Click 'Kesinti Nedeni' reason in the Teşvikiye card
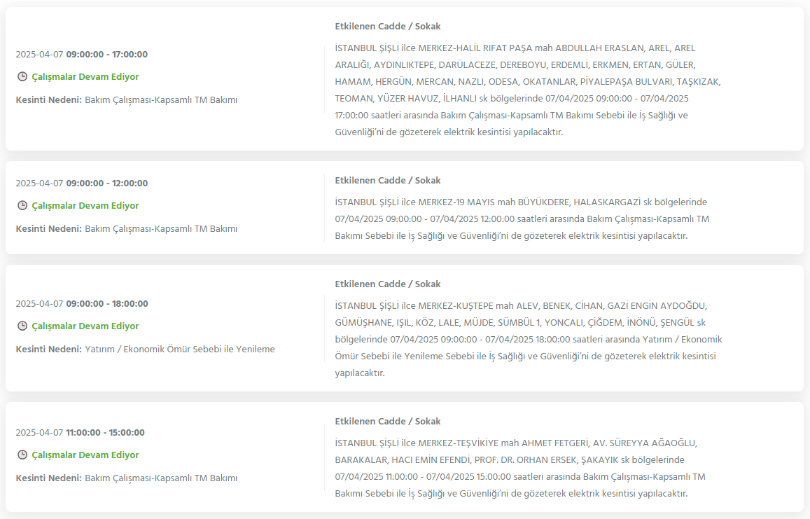 127,478
